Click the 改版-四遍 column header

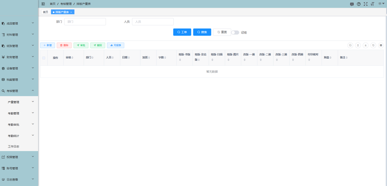(x=298, y=58)
